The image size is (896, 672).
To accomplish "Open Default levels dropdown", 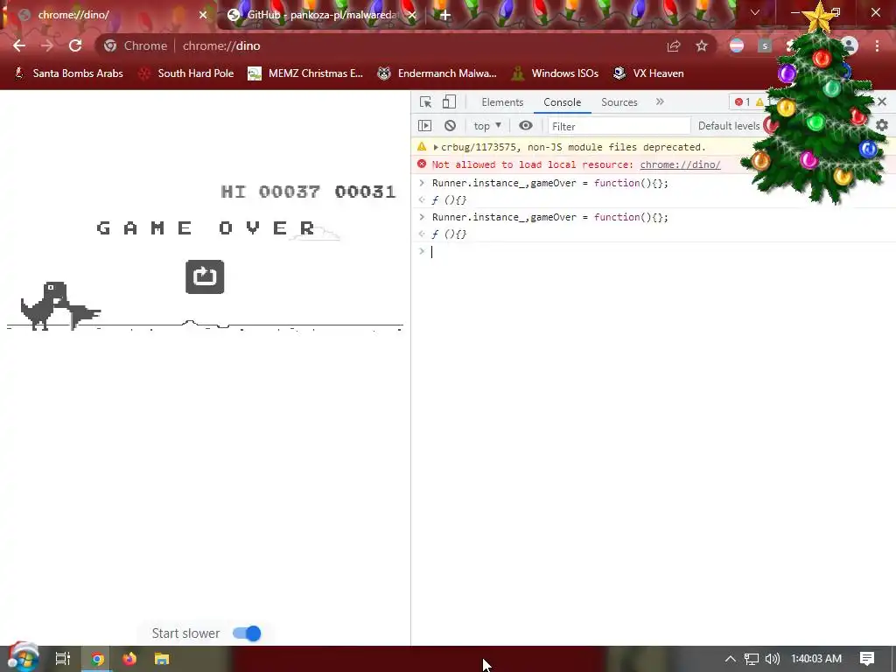I will coord(729,126).
